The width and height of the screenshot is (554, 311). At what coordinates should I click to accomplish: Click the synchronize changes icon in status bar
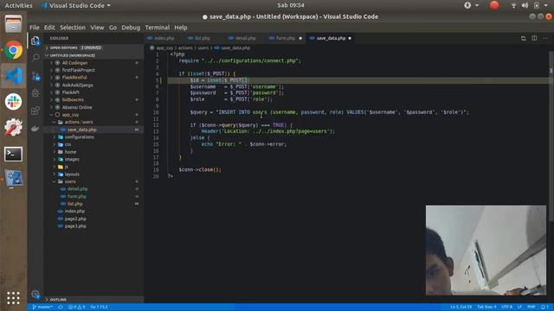(x=61, y=308)
